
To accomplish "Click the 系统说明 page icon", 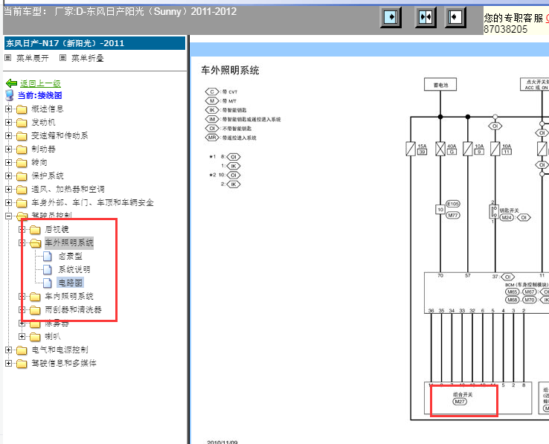I will click(48, 270).
